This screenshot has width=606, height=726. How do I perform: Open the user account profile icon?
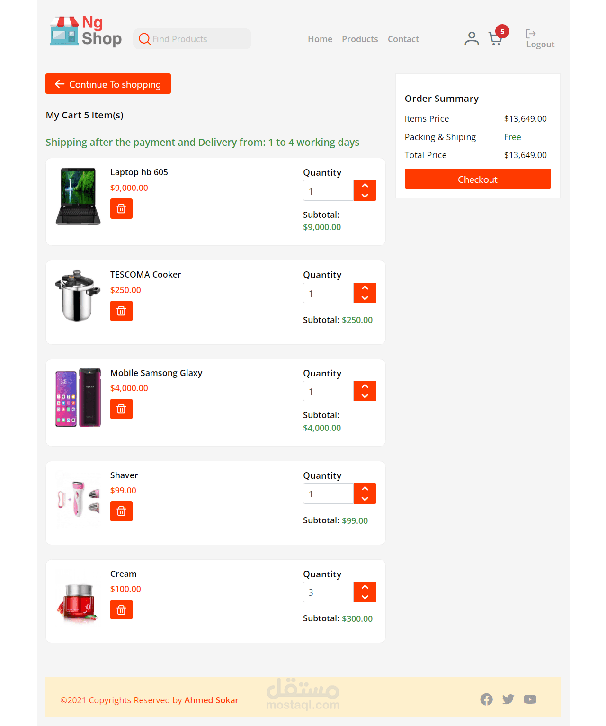pyautogui.click(x=472, y=38)
